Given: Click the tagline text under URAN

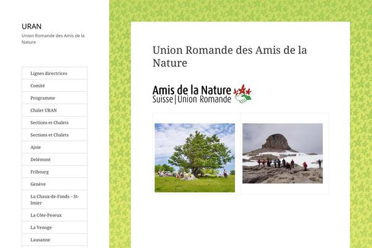Looking at the screenshot, I should [x=53, y=39].
